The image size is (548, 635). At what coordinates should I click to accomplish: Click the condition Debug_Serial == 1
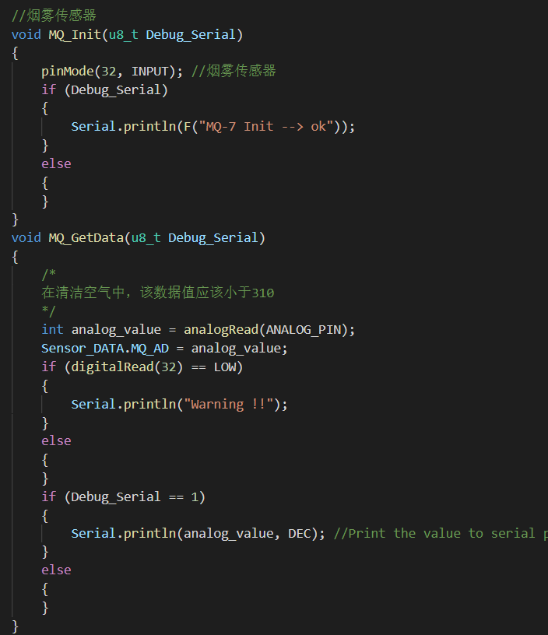click(135, 497)
